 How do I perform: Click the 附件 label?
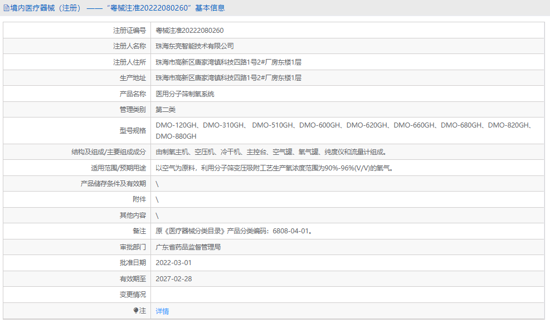pyautogui.click(x=139, y=199)
